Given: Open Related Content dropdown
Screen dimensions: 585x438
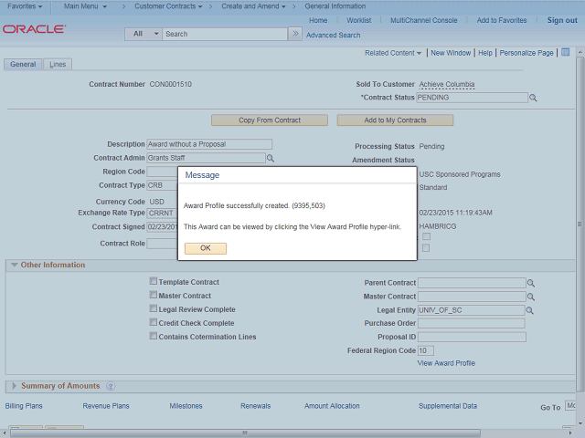Looking at the screenshot, I should click(393, 53).
